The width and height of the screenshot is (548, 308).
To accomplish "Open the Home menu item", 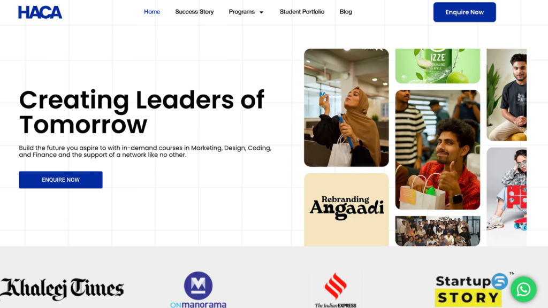I will [x=152, y=12].
